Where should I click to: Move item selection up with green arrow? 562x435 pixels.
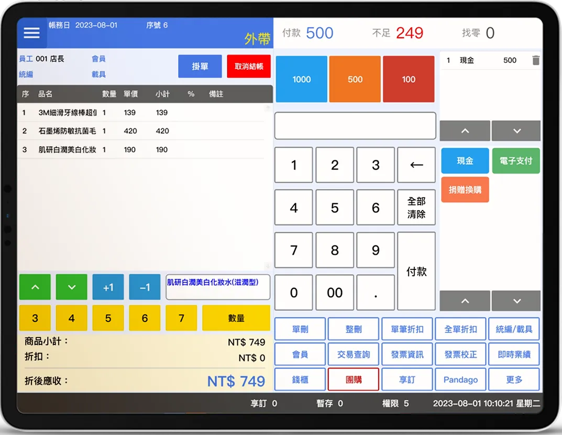pos(35,287)
